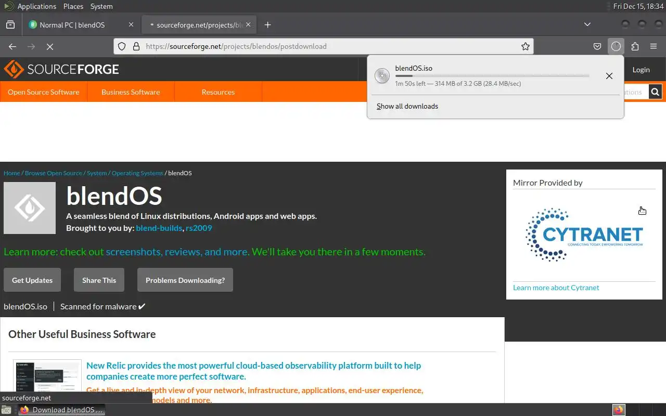Cancel the blendOS.iso download
666x416 pixels.
point(609,76)
